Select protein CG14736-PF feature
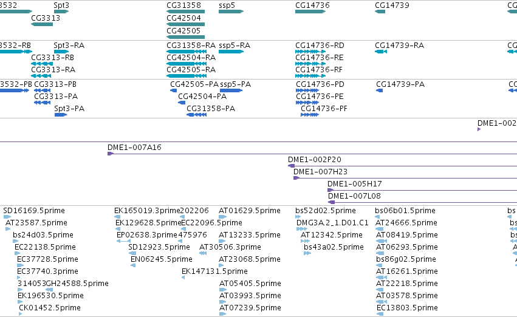Image resolution: width=517 pixels, height=317 pixels. click(310, 115)
